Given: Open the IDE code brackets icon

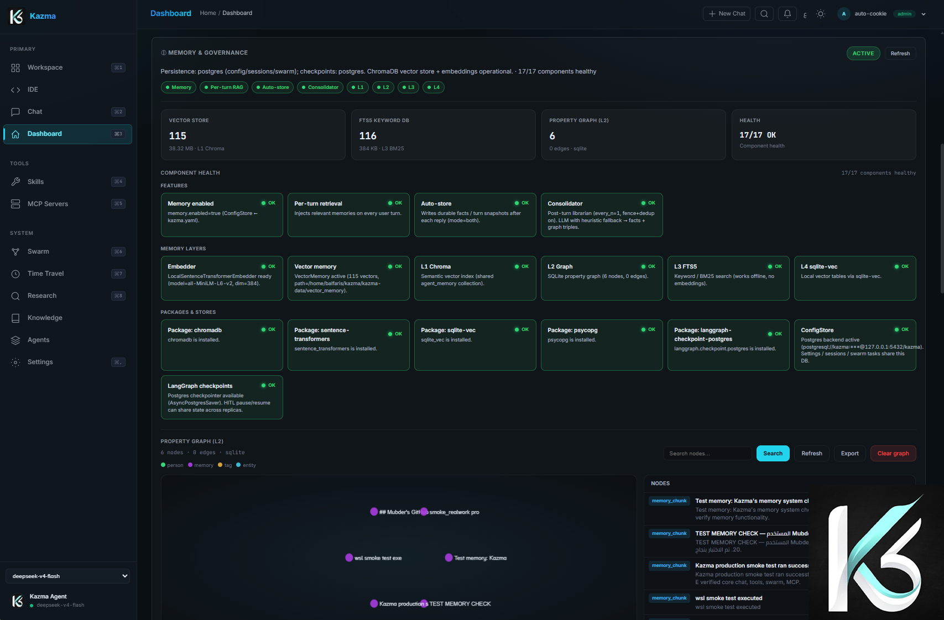Looking at the screenshot, I should (15, 90).
